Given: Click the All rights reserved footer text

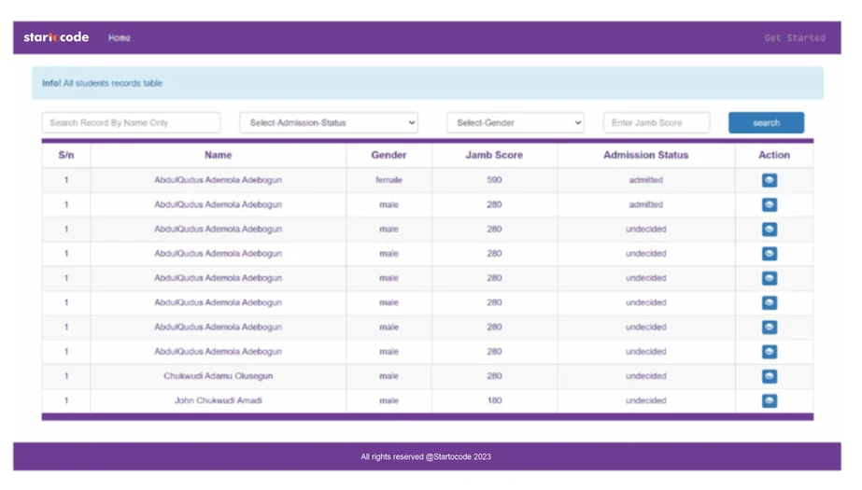Looking at the screenshot, I should [x=426, y=457].
